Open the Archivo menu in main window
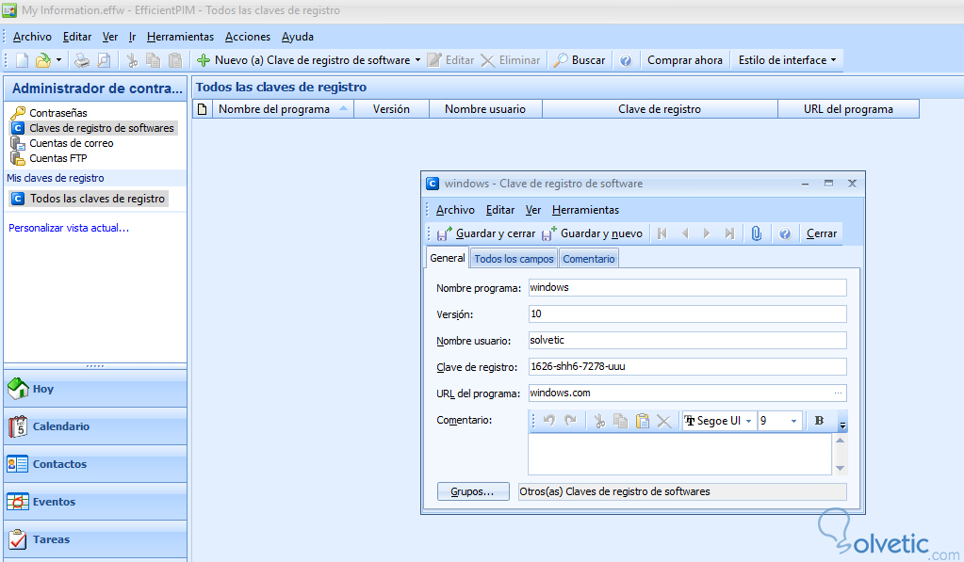The width and height of the screenshot is (964, 562). coord(32,37)
